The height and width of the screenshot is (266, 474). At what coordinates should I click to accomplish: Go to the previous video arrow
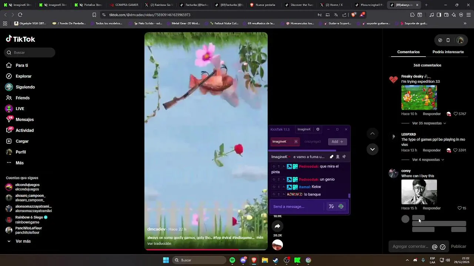point(373,133)
